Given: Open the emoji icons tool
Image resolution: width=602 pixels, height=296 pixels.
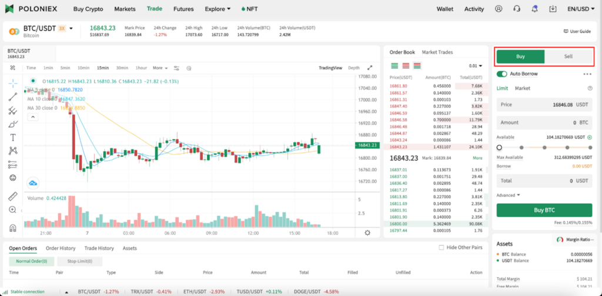Looking at the screenshot, I should [13, 178].
